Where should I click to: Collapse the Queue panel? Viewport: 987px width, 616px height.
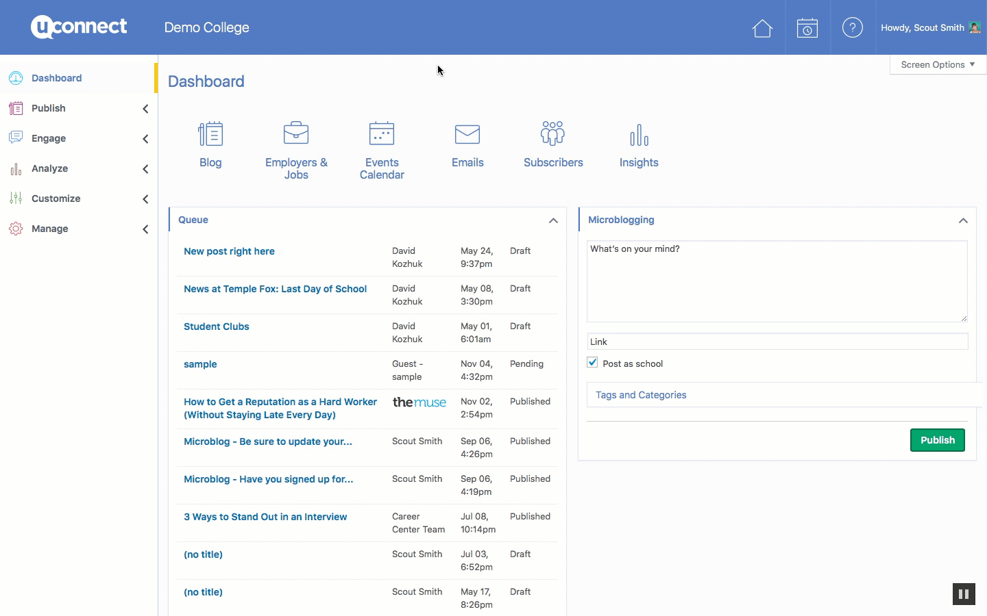[x=553, y=220]
